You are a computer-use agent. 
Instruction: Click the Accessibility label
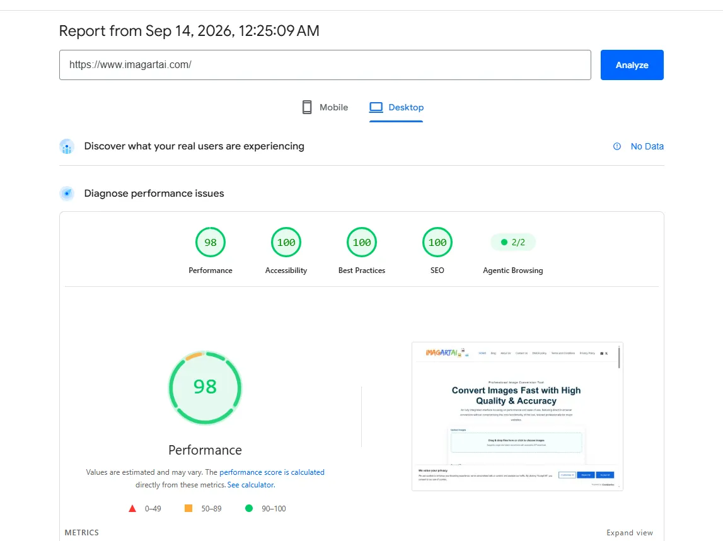coord(286,270)
